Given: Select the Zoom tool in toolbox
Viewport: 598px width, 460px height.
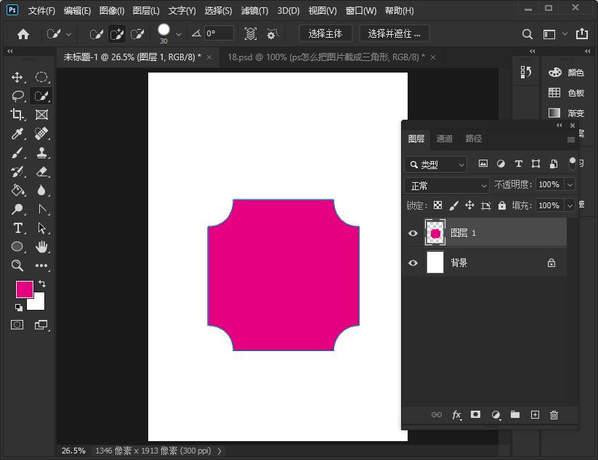Looking at the screenshot, I should pos(17,266).
